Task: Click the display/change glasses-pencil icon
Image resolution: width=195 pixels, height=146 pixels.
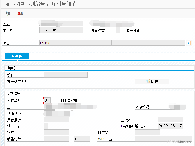Action: 8,13
